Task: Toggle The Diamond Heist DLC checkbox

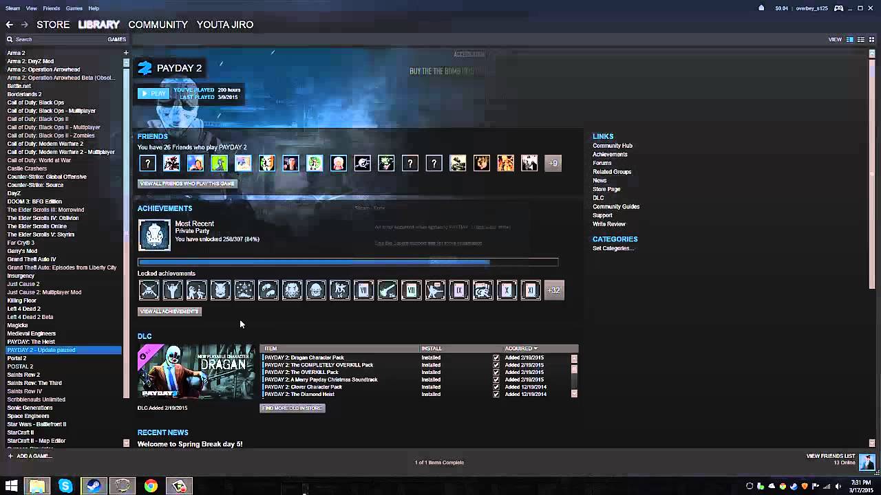Action: tap(496, 394)
